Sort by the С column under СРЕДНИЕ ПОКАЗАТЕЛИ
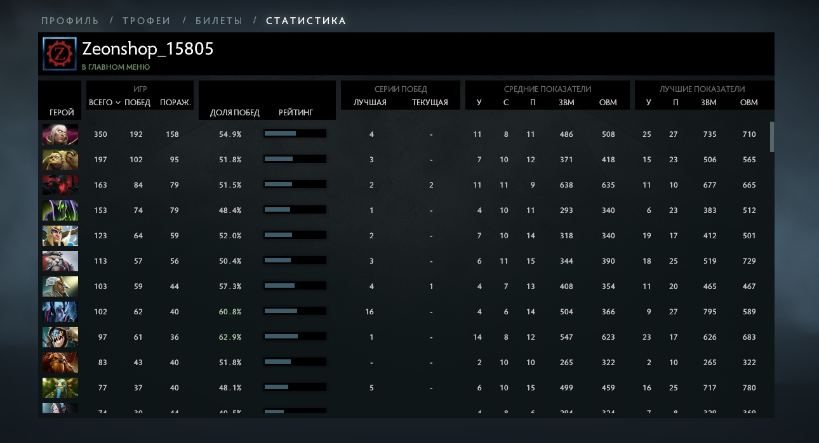The width and height of the screenshot is (819, 443). click(506, 103)
